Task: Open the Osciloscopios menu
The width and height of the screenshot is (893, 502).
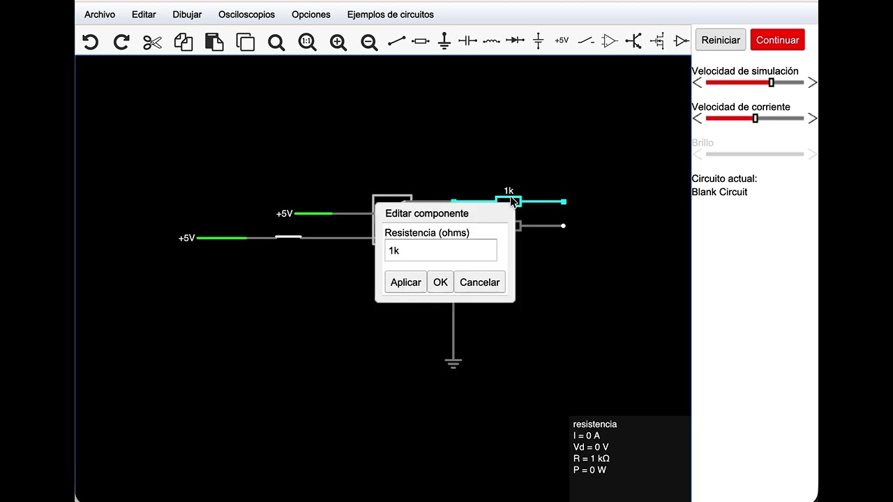Action: [246, 15]
